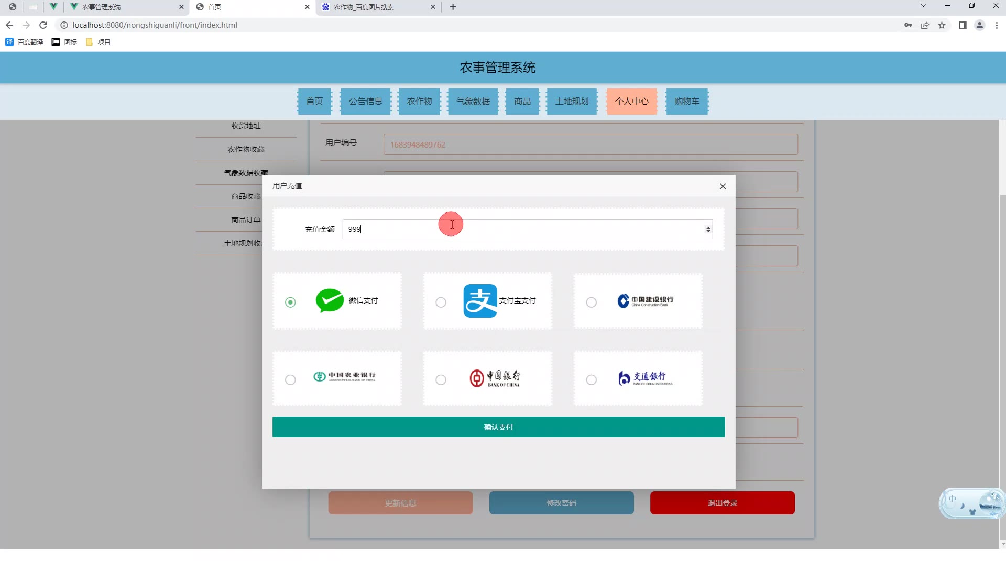This screenshot has width=1006, height=561.
Task: Click the Alipay blue logo
Action: (x=480, y=301)
